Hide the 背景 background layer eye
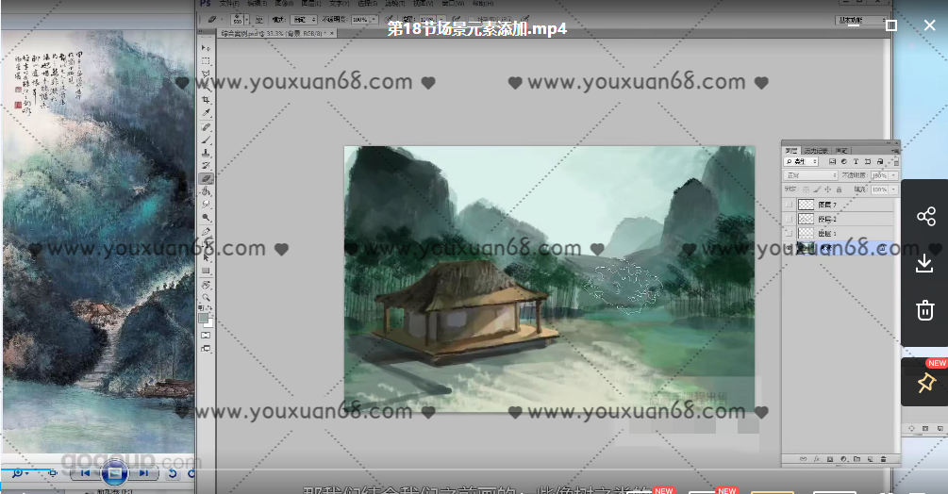948x494 pixels. click(789, 248)
